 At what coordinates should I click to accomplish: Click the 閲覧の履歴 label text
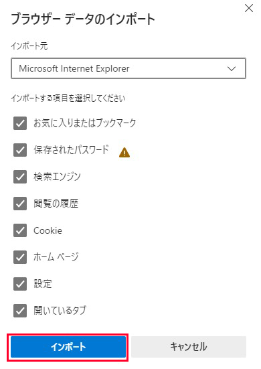(56, 204)
